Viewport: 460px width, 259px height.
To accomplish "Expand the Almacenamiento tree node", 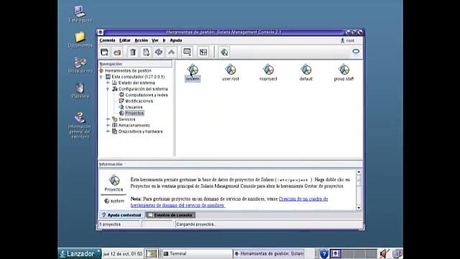I will click(108, 125).
